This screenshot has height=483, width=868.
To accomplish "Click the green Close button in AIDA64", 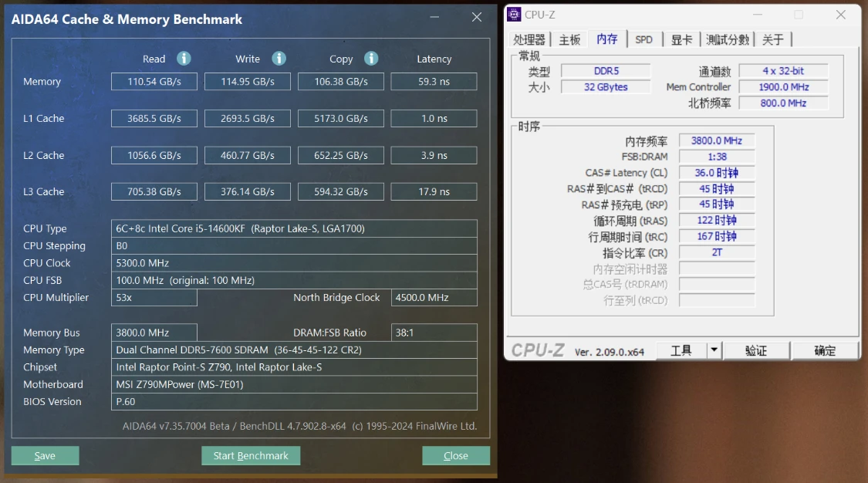I will (x=455, y=455).
